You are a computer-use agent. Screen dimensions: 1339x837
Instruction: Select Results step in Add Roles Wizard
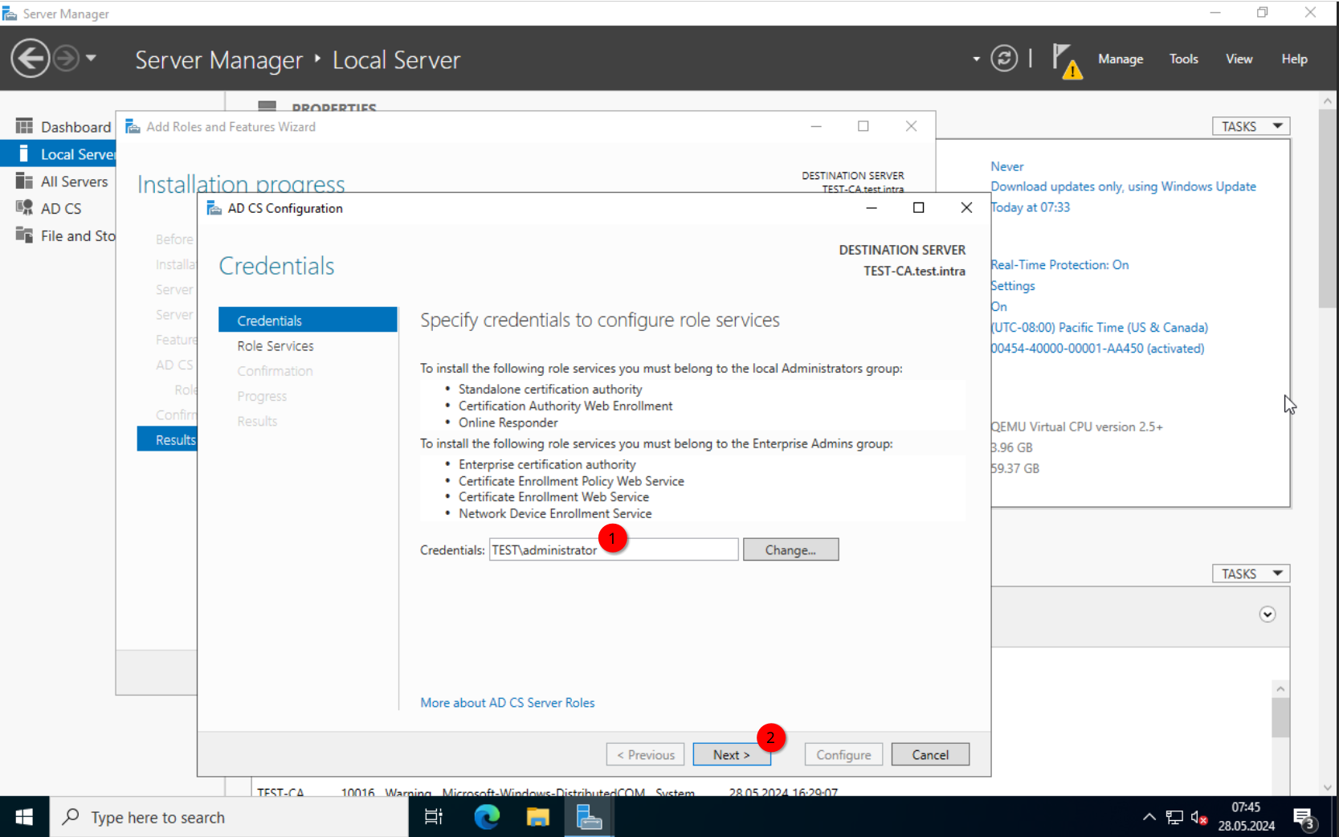tap(167, 439)
